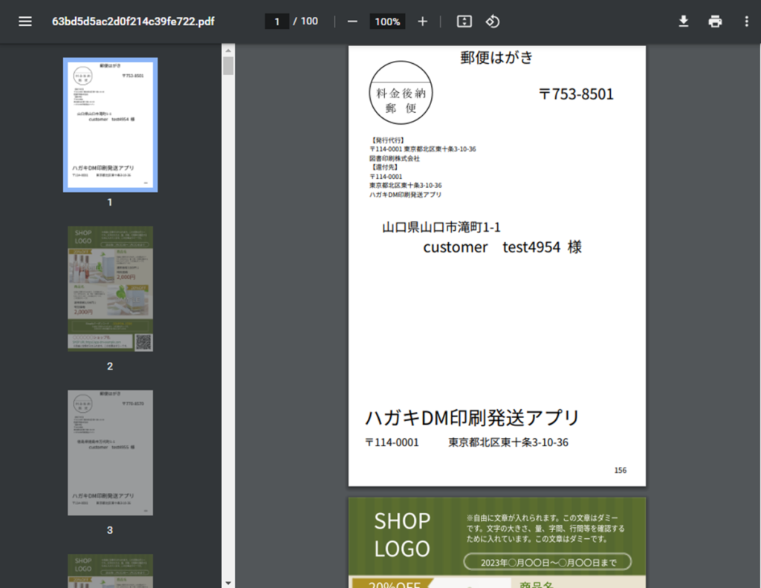Click the fit to page icon
The width and height of the screenshot is (761, 588).
pos(464,22)
